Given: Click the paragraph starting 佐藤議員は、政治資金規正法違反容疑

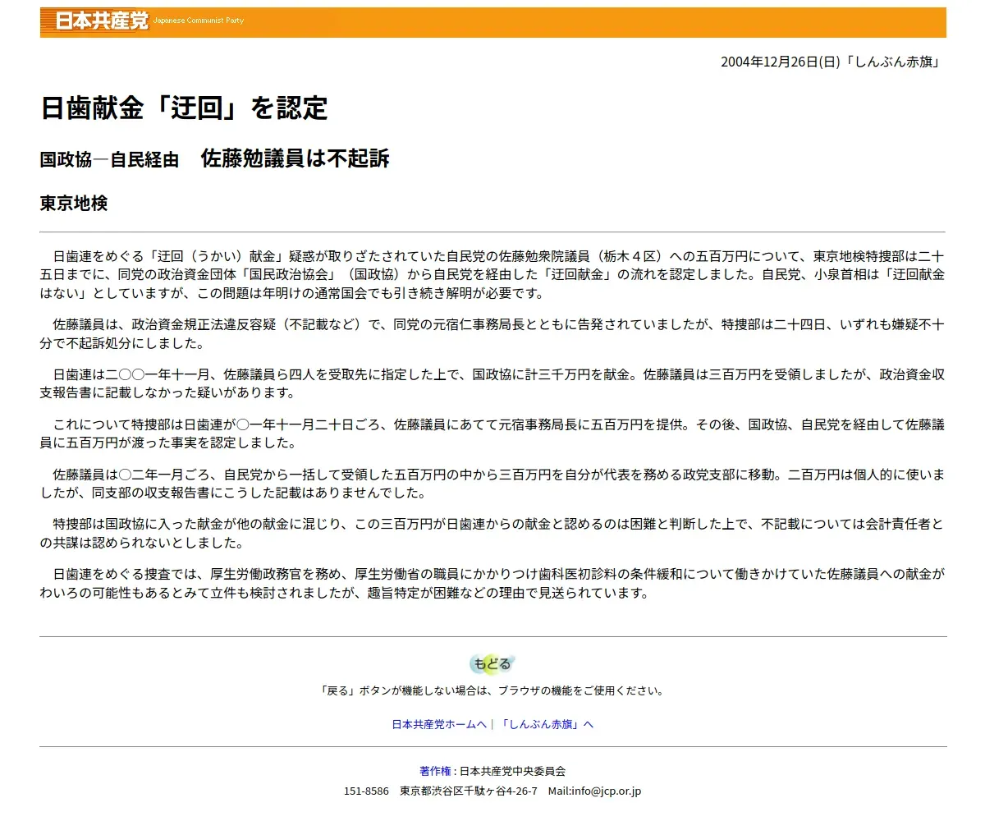Looking at the screenshot, I should coord(492,333).
